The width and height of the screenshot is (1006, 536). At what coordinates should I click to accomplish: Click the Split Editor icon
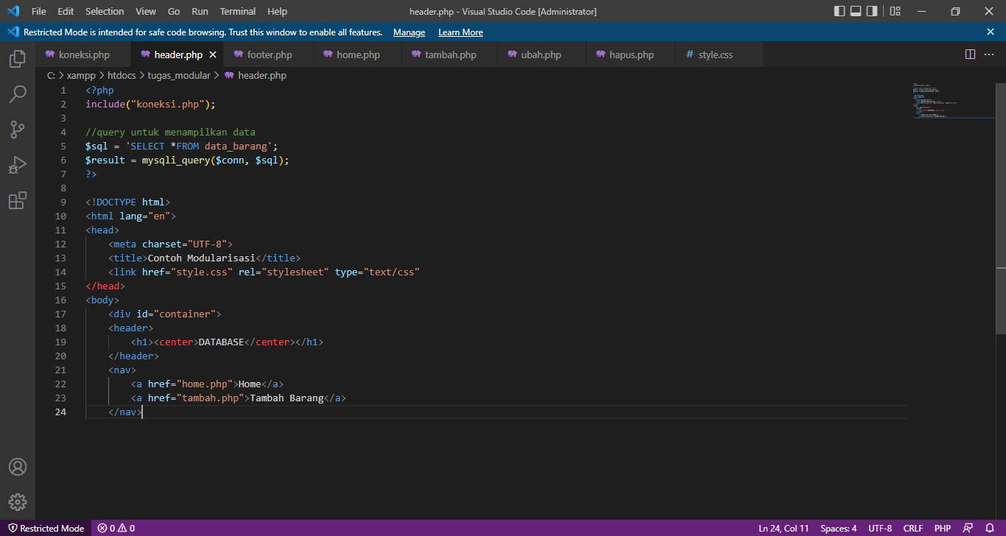click(x=970, y=53)
